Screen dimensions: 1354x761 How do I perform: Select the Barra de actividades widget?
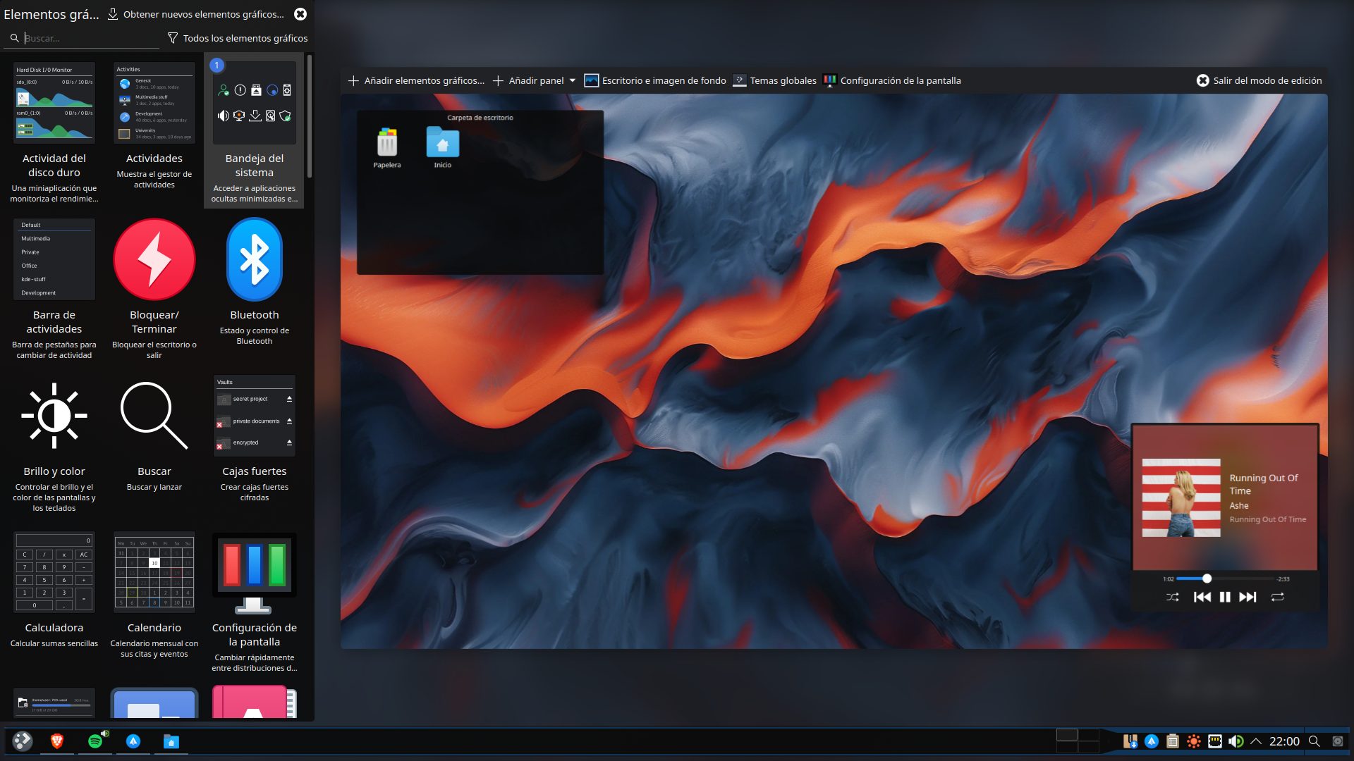[54, 288]
